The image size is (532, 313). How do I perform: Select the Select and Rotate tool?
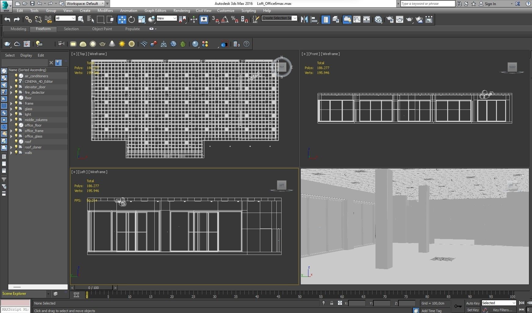coord(131,19)
